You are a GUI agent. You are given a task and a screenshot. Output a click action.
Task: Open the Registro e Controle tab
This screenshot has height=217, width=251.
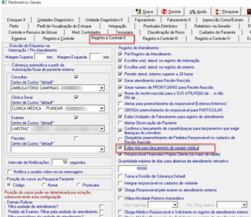(x=59, y=39)
